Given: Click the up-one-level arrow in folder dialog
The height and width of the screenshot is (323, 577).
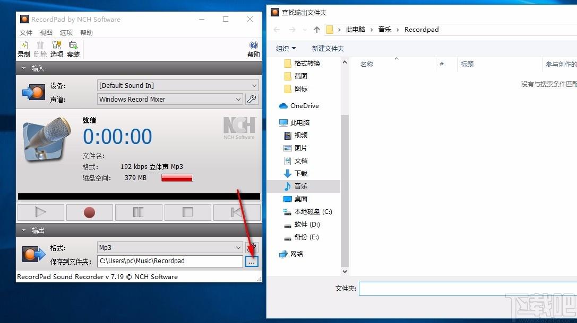Looking at the screenshot, I should click(316, 30).
